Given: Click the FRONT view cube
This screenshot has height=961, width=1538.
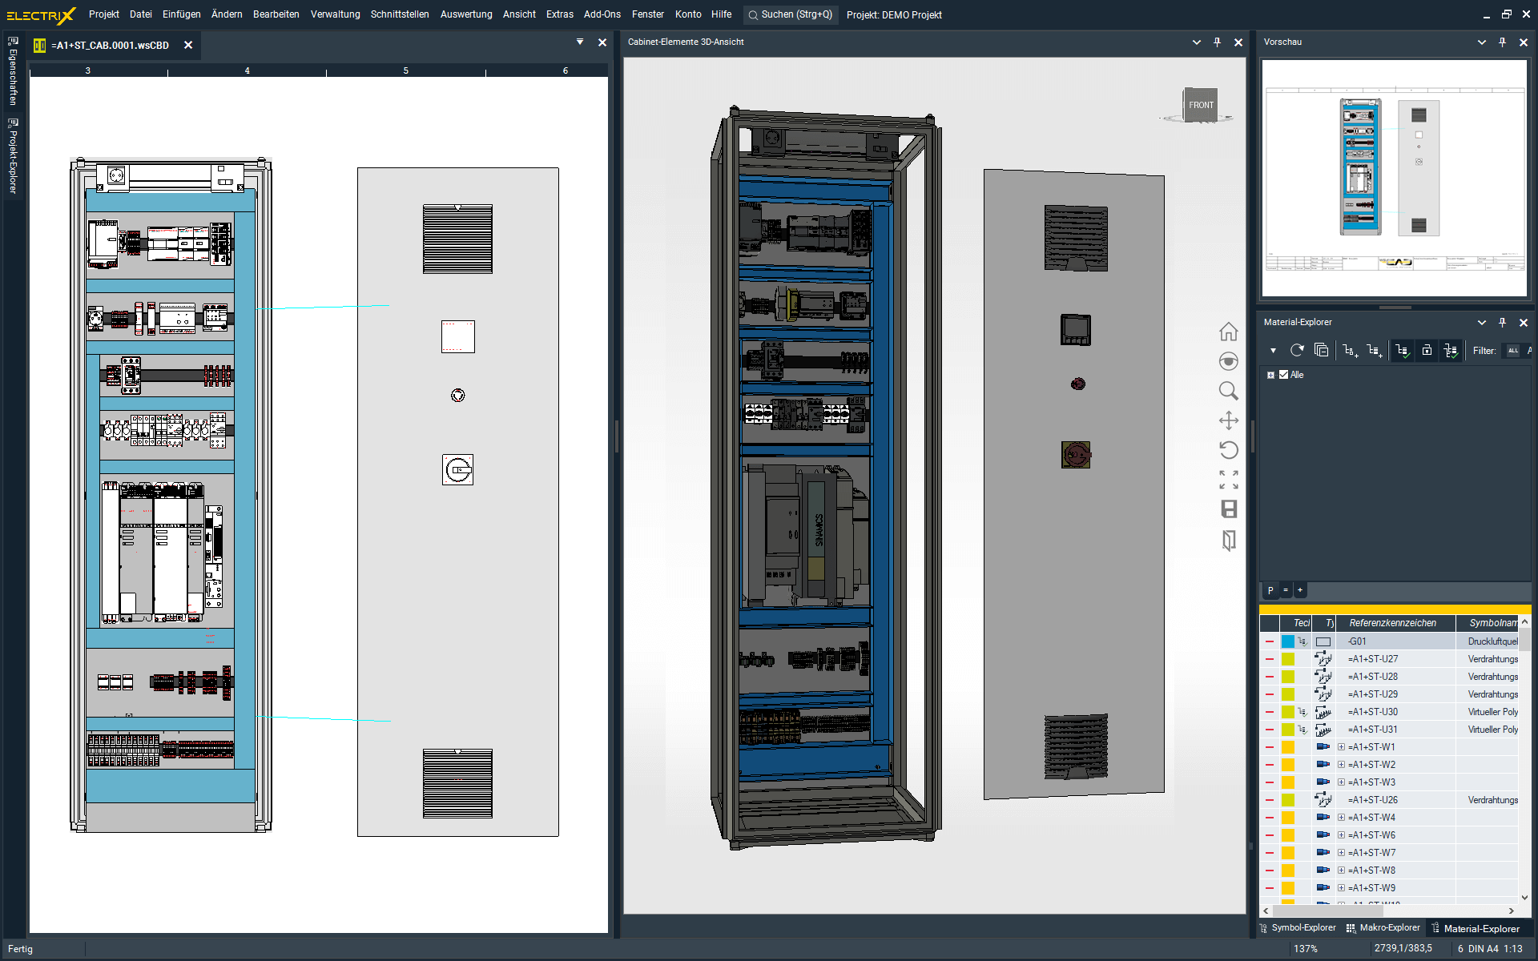Looking at the screenshot, I should click(x=1200, y=105).
